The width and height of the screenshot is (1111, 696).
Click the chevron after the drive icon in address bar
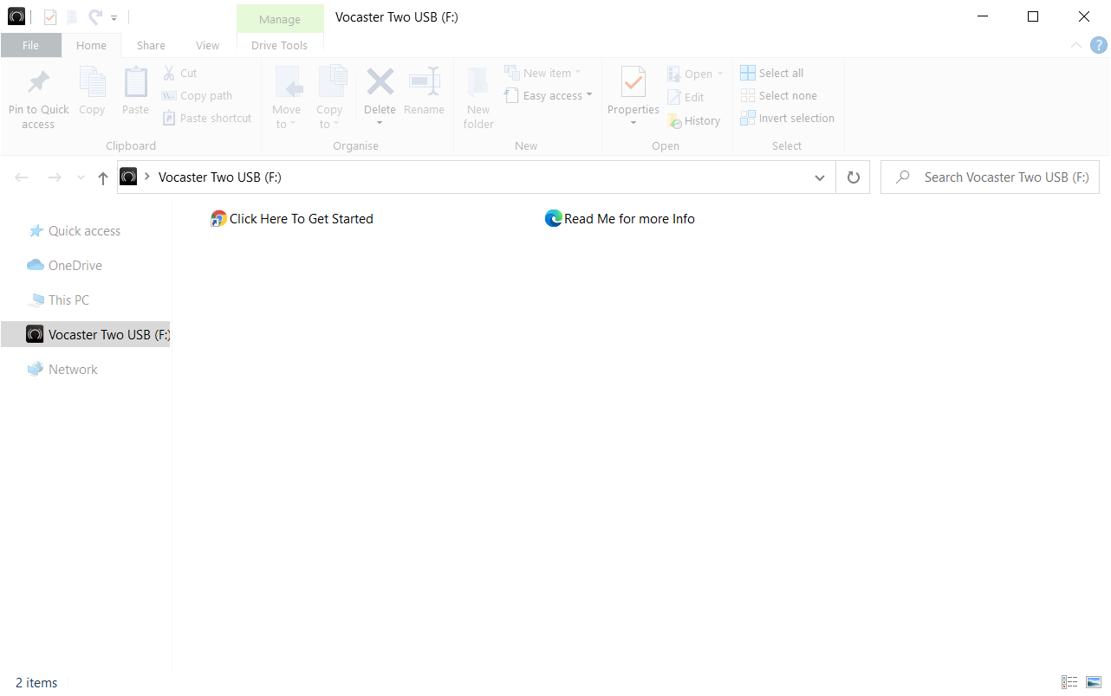coord(147,177)
